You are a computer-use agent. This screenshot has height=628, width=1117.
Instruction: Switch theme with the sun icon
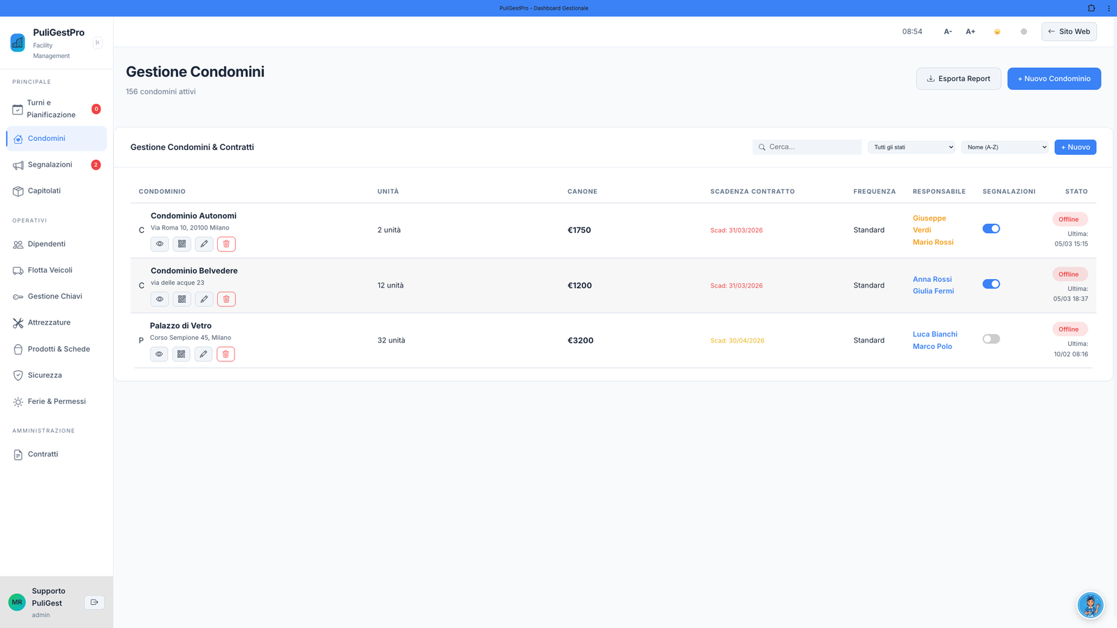pos(997,31)
